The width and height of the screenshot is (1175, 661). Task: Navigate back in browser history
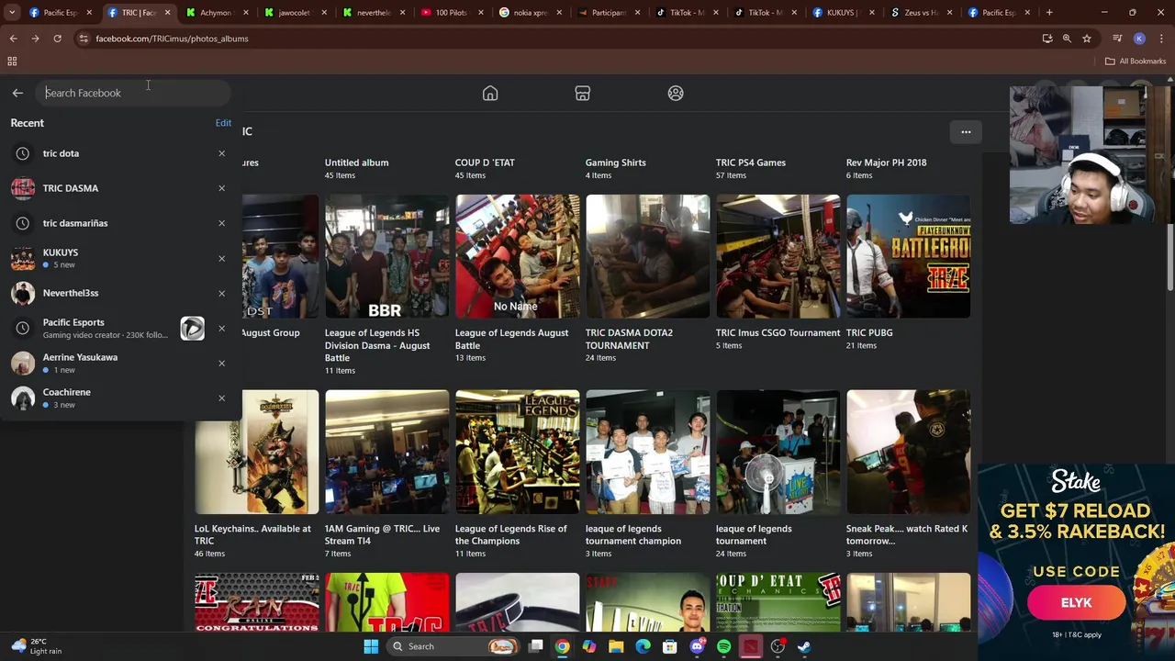13,39
